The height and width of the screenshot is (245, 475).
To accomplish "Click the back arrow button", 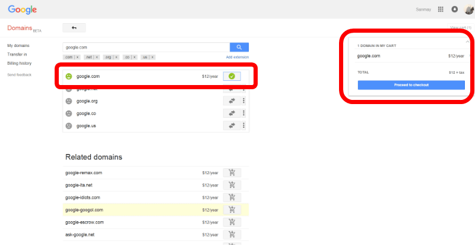I will [x=74, y=27].
